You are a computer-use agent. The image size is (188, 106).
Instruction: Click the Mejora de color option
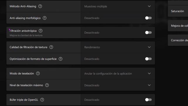tap(178, 26)
